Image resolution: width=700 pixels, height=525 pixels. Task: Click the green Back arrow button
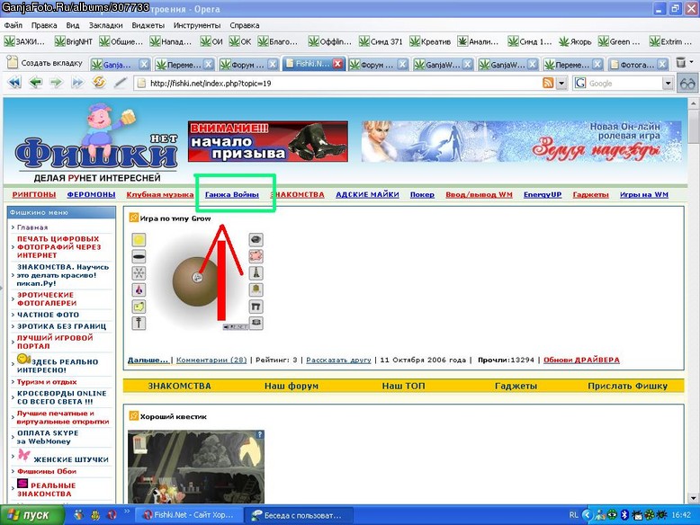coord(36,83)
